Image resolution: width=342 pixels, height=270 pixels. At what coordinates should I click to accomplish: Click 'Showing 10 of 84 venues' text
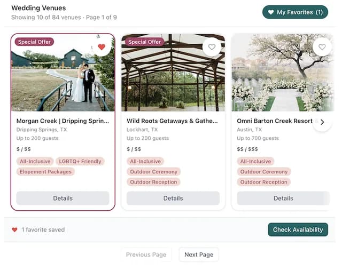click(46, 18)
